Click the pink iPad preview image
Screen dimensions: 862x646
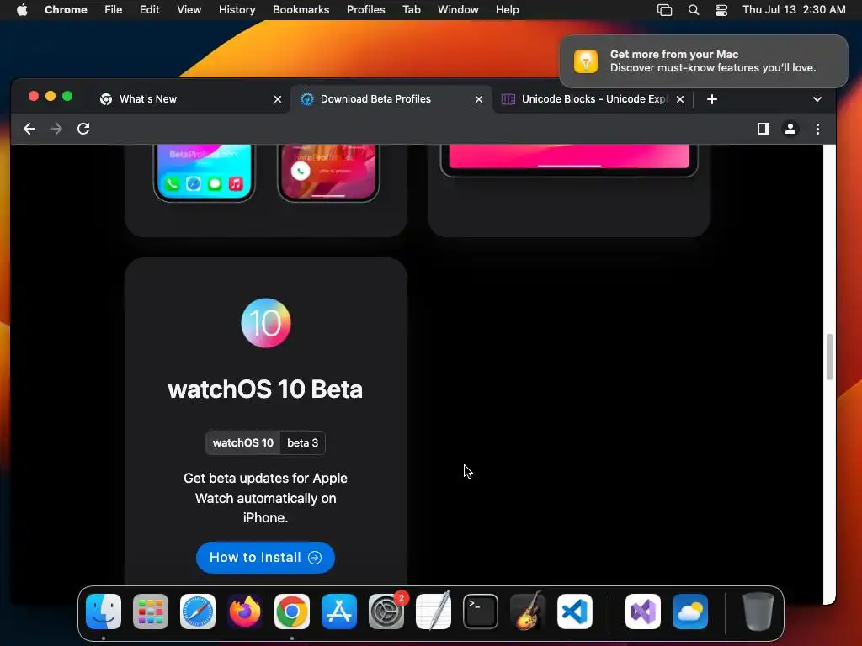tap(569, 161)
